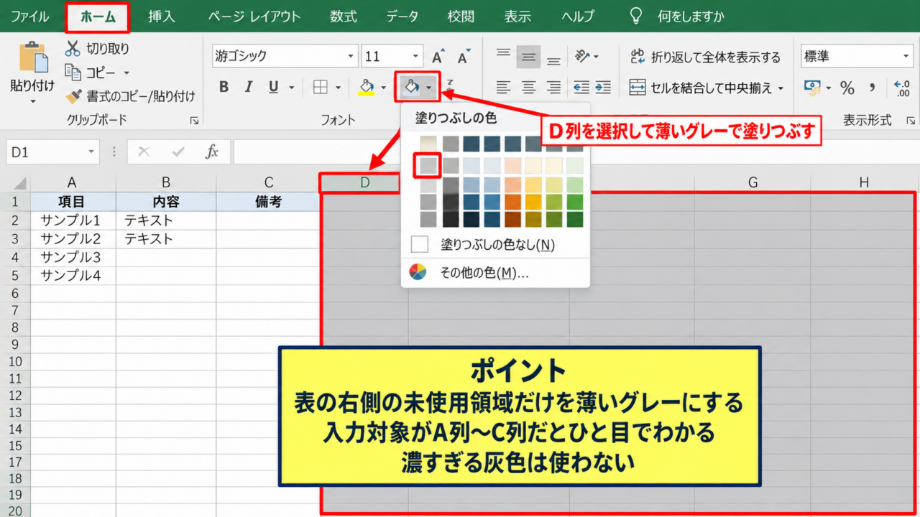Image resolution: width=920 pixels, height=517 pixels.
Task: Apply Percent style (%)
Action: pyautogui.click(x=847, y=88)
